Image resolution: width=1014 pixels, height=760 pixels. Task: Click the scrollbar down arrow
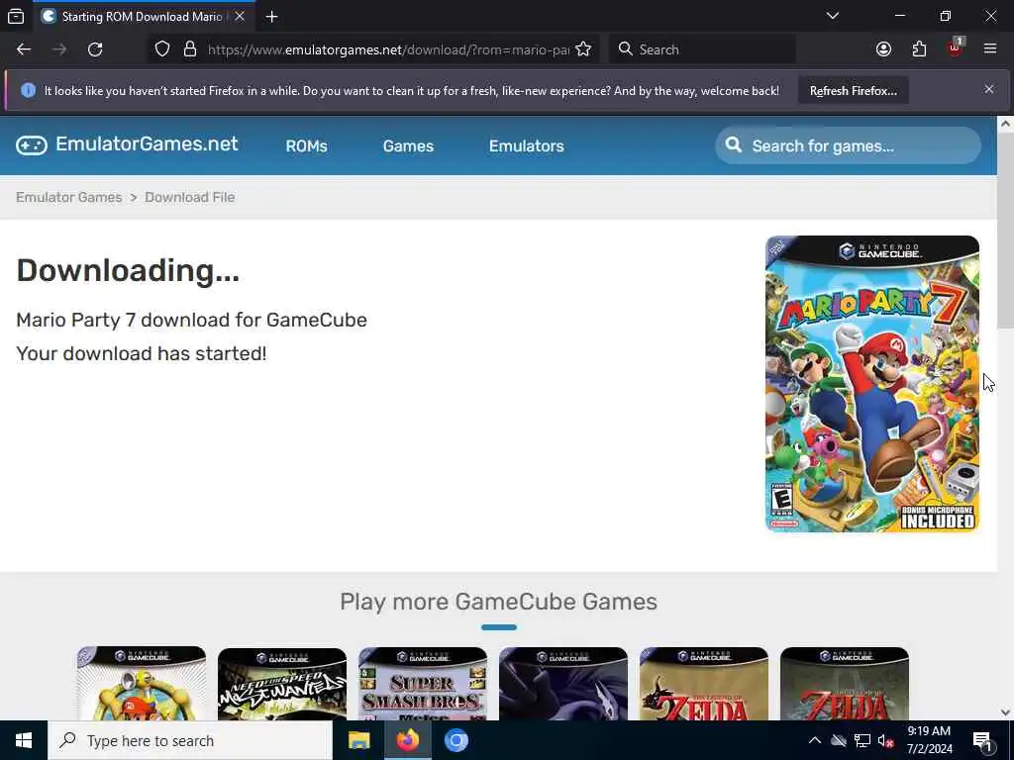[1005, 712]
